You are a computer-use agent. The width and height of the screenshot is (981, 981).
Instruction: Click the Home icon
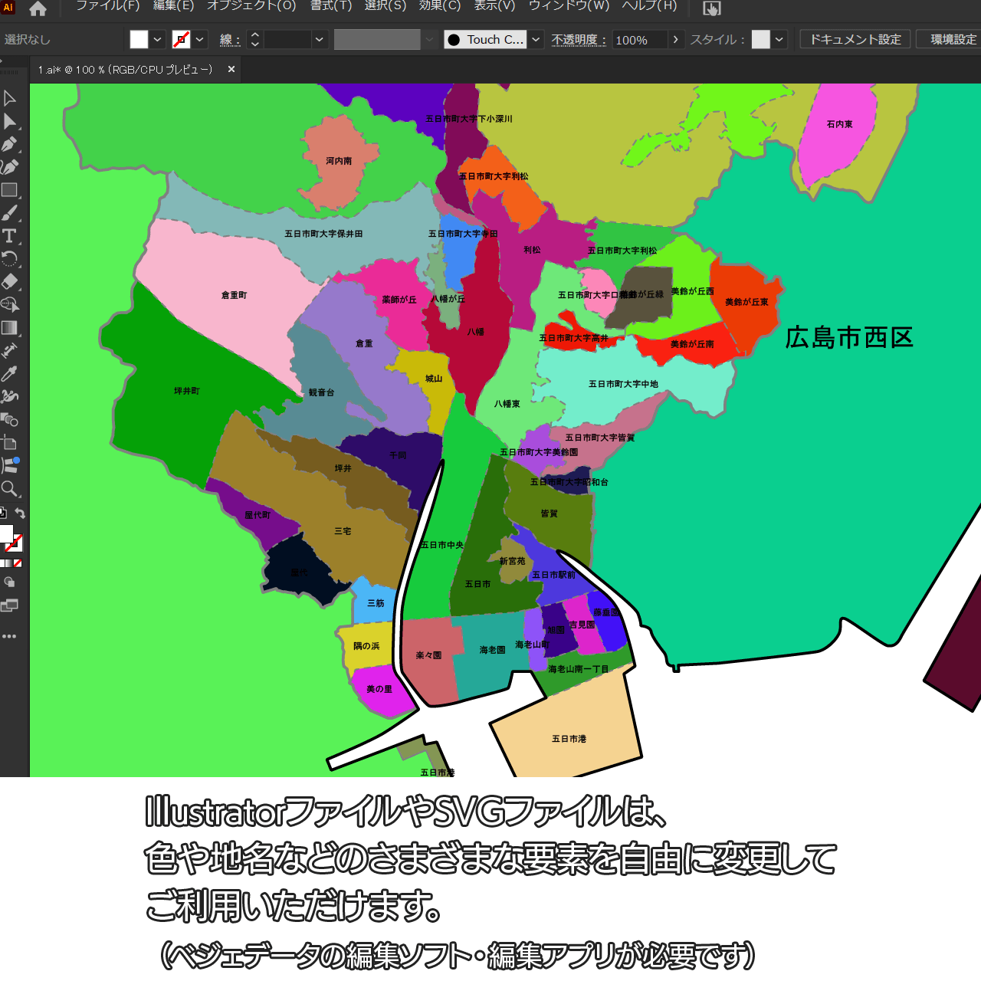click(38, 8)
